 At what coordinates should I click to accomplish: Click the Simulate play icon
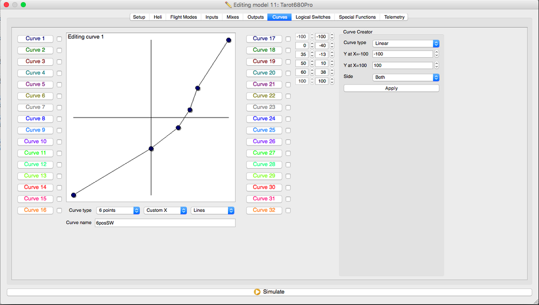pos(257,292)
